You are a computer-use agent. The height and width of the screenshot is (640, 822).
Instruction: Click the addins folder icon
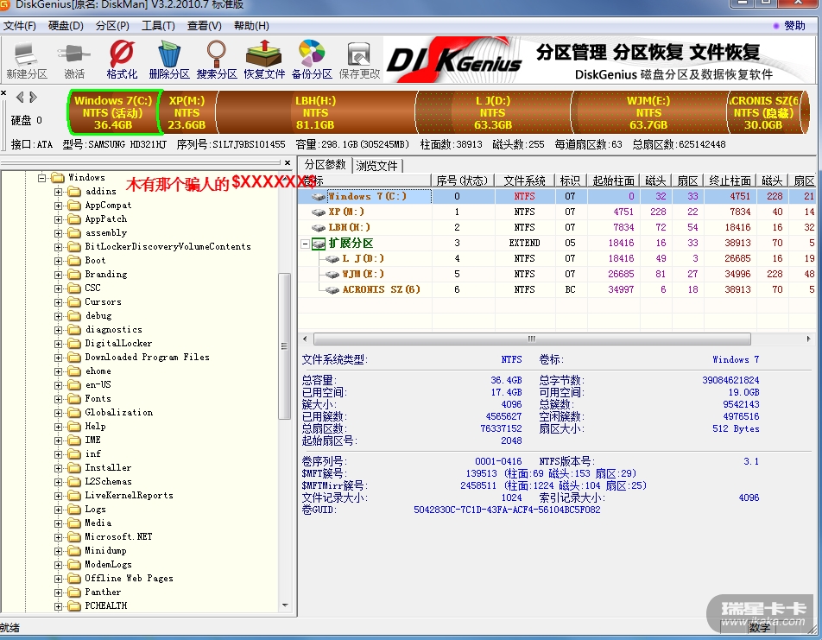tap(75, 192)
